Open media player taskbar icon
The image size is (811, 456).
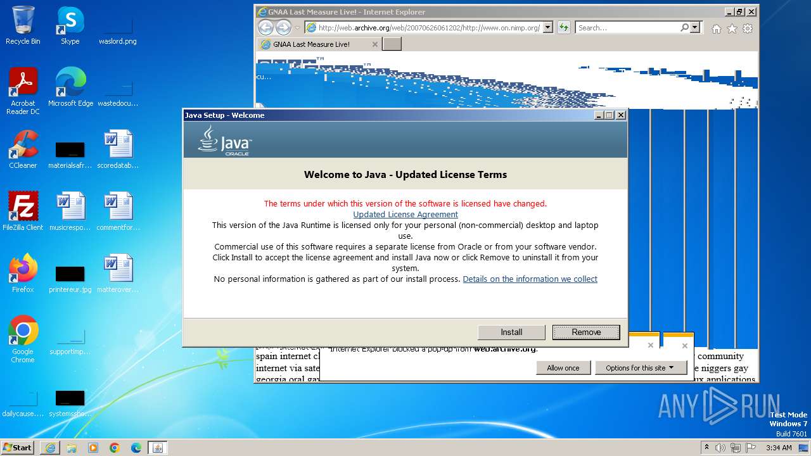point(93,448)
